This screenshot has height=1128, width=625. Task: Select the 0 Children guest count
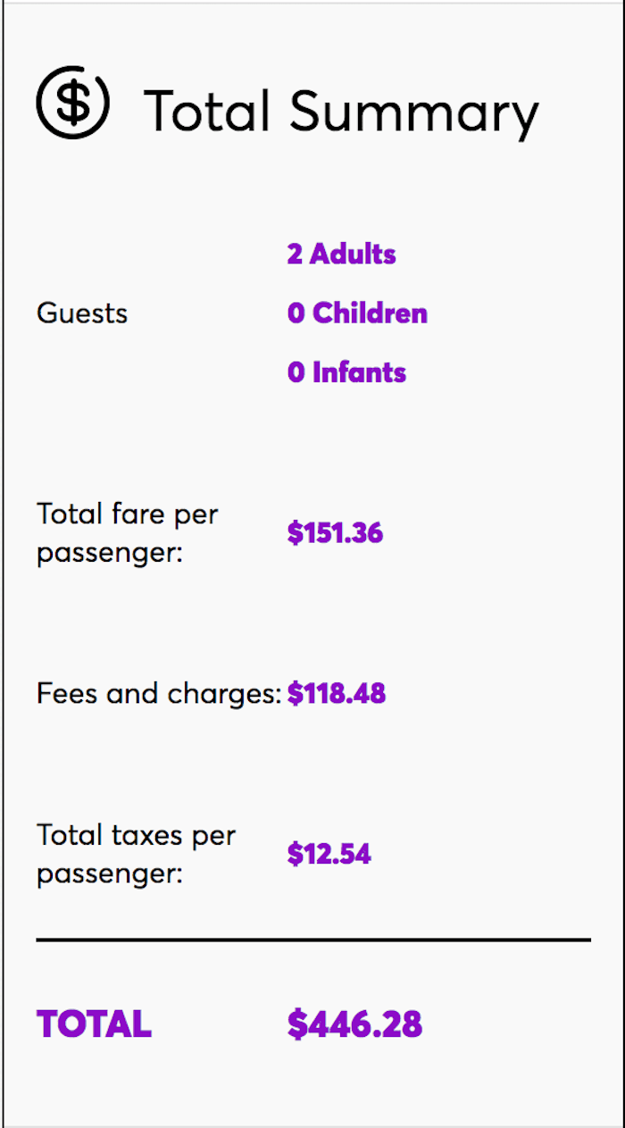(357, 313)
